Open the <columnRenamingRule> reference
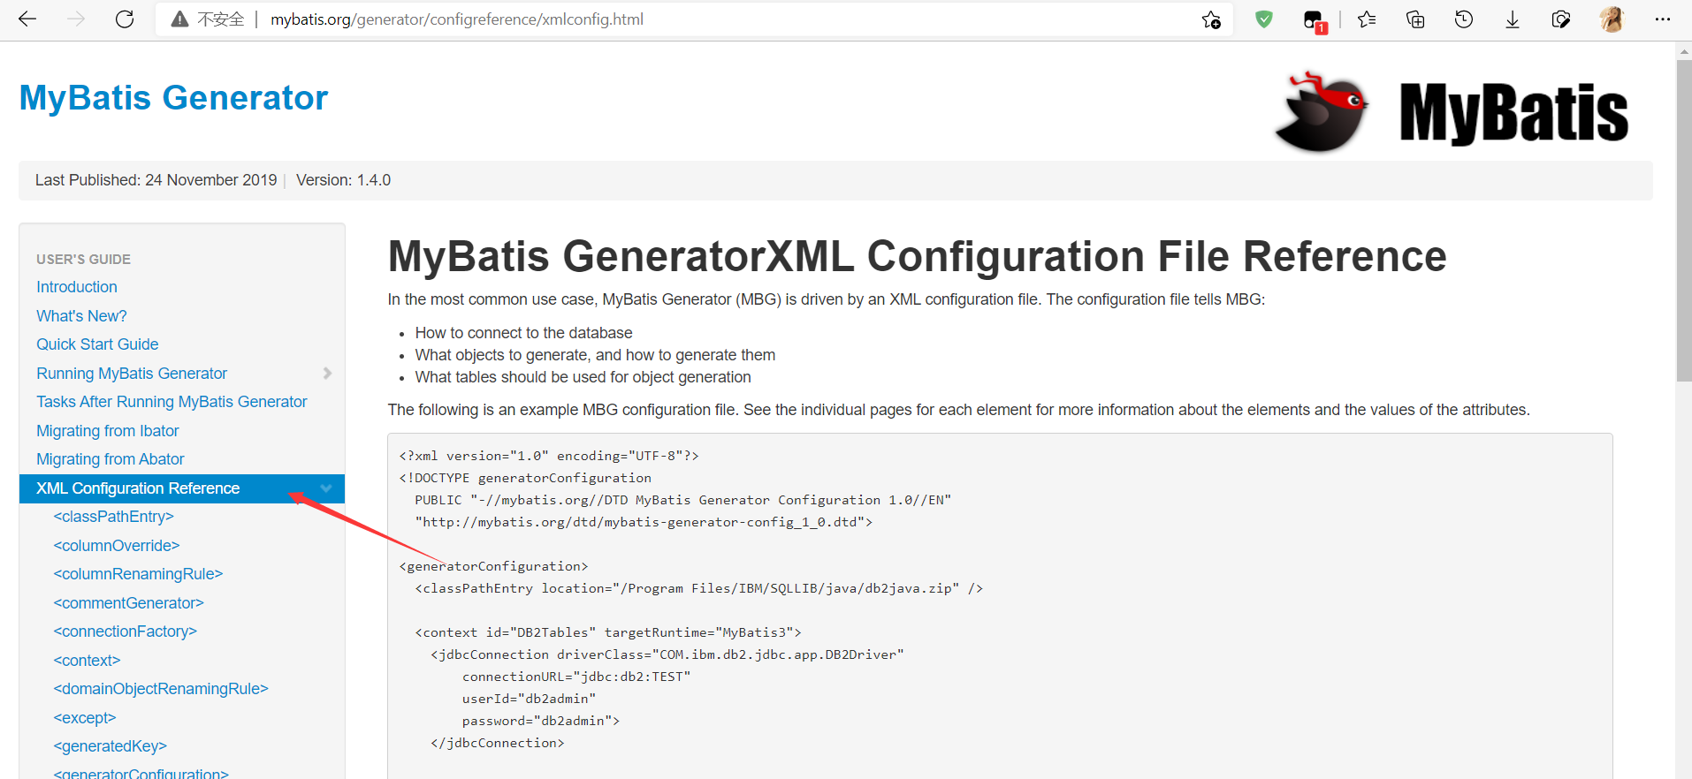 click(138, 574)
